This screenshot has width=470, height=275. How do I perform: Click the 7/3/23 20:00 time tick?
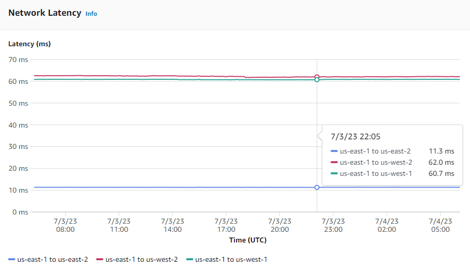280,225
